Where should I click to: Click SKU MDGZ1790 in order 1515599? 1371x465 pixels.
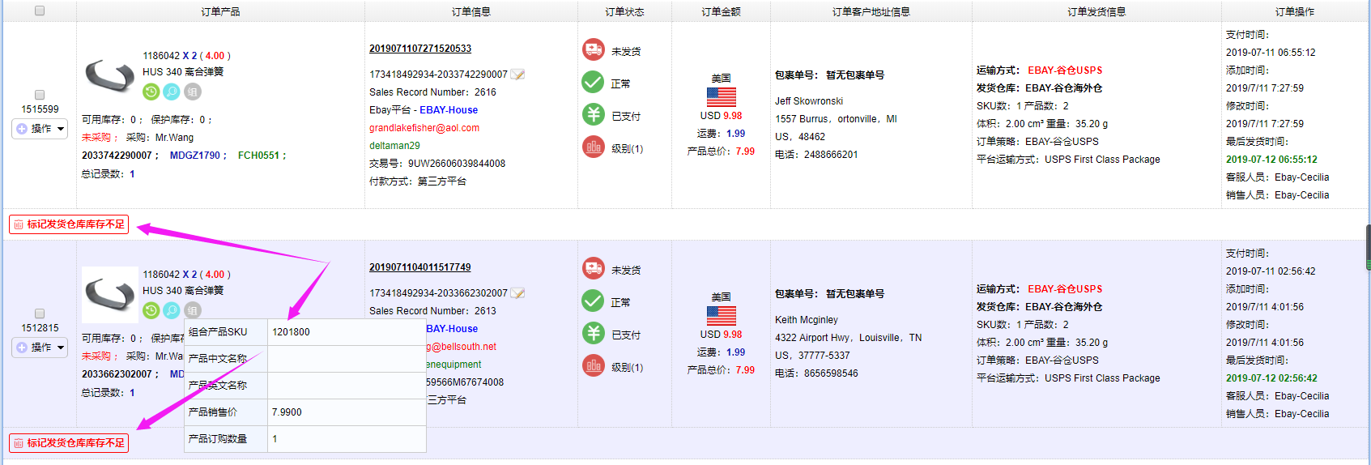195,156
